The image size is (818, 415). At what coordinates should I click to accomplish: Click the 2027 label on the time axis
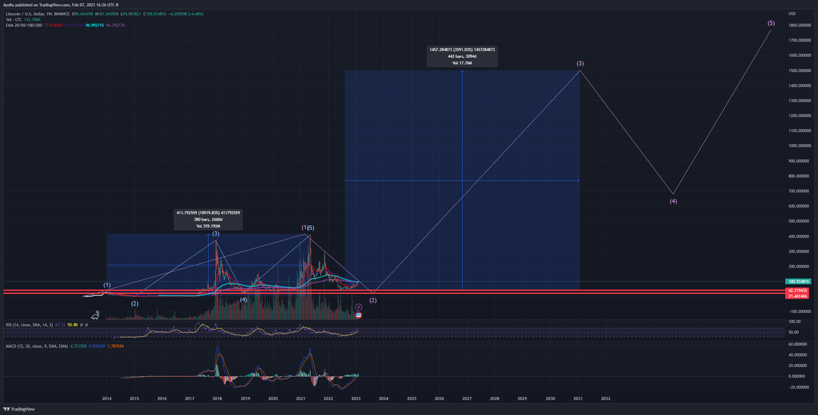(x=467, y=399)
